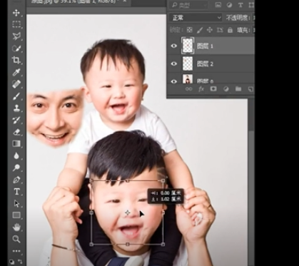Select the Polygonal Lasso tool
The width and height of the screenshot is (299, 266).
pyautogui.click(x=16, y=36)
